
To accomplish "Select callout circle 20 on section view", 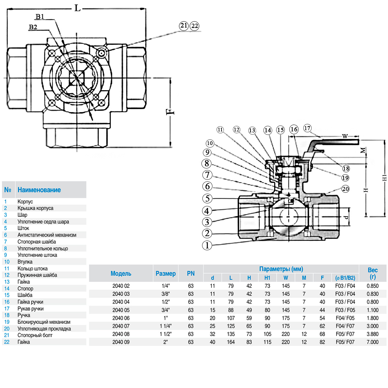I will [x=345, y=189].
